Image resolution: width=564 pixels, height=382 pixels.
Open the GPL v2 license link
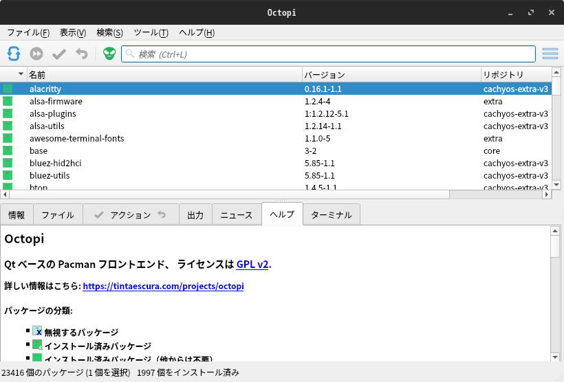pos(252,265)
